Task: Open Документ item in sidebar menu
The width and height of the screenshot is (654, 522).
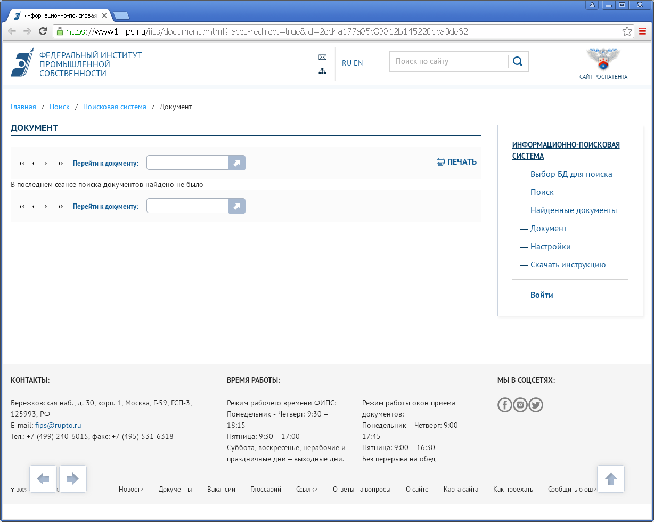Action: pyautogui.click(x=549, y=229)
